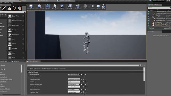This screenshot has width=171, height=96.
Task: Select the Plane primitive
Action: pyautogui.click(x=16, y=58)
